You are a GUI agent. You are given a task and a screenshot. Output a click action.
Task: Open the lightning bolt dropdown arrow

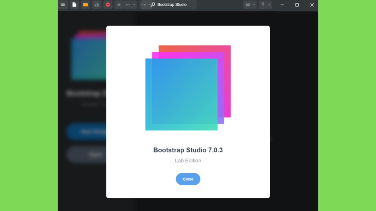pyautogui.click(x=269, y=4)
